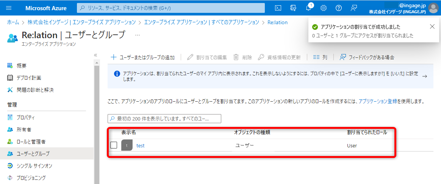Dismiss the assignment success notification

432,27
